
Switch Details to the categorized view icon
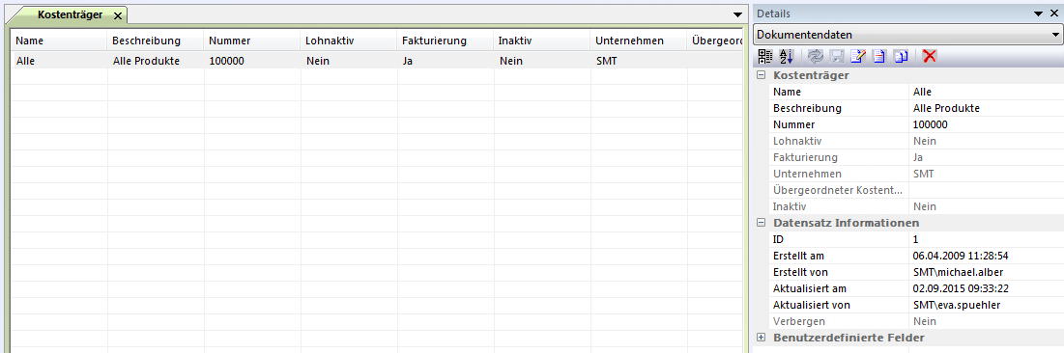[764, 57]
